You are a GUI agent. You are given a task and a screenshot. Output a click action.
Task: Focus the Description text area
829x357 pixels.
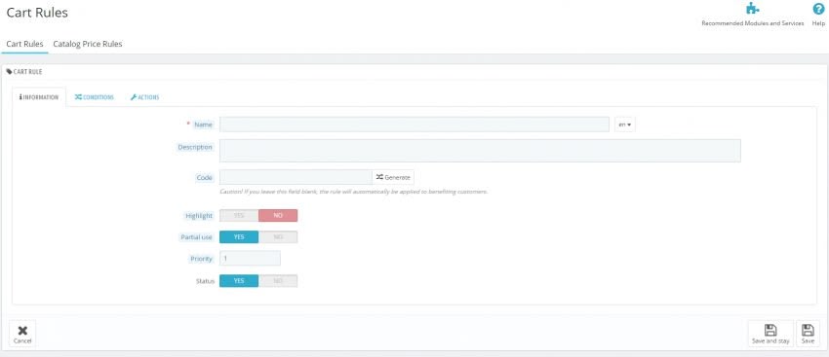tap(480, 150)
